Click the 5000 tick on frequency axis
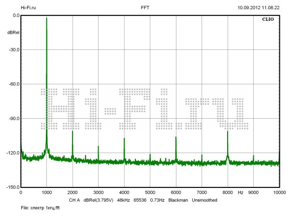The height and width of the screenshot is (218, 290). pyautogui.click(x=150, y=192)
